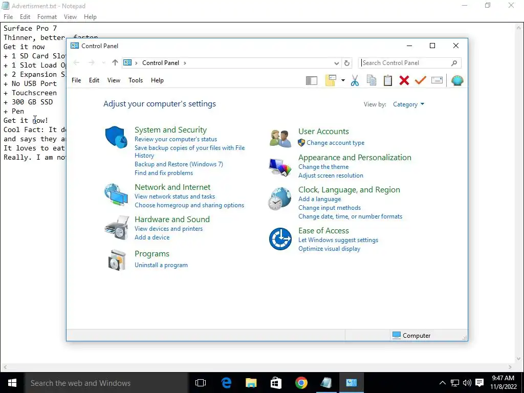524x393 pixels.
Task: Click the orange checkmark Properties icon
Action: point(421,80)
